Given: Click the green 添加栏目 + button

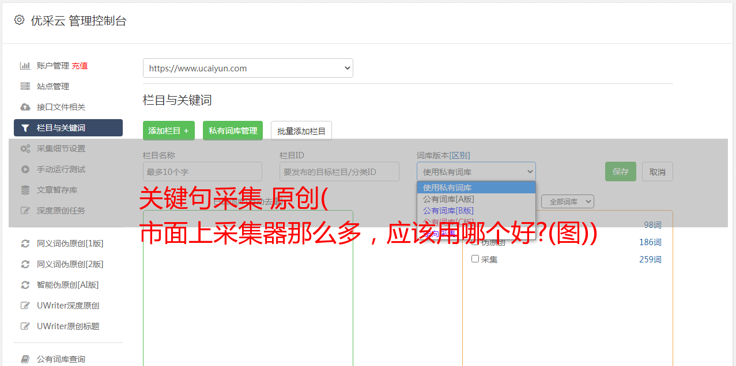Looking at the screenshot, I should click(x=169, y=131).
